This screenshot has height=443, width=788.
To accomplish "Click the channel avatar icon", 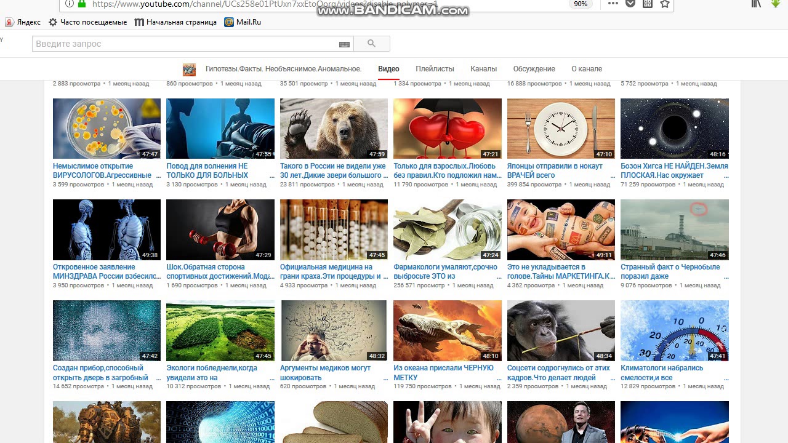I will coord(189,70).
